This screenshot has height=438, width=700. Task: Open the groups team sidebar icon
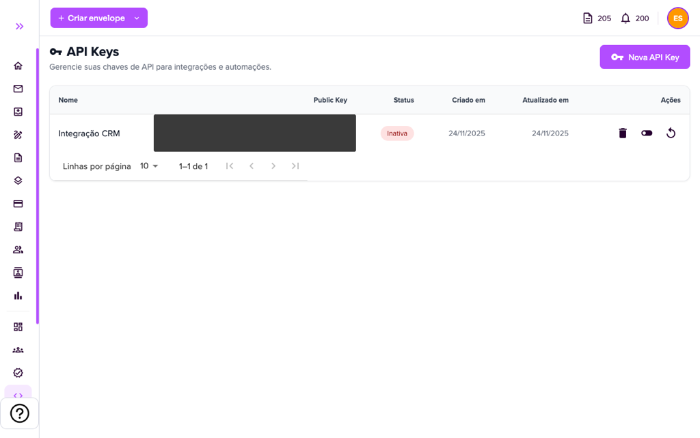pos(18,350)
